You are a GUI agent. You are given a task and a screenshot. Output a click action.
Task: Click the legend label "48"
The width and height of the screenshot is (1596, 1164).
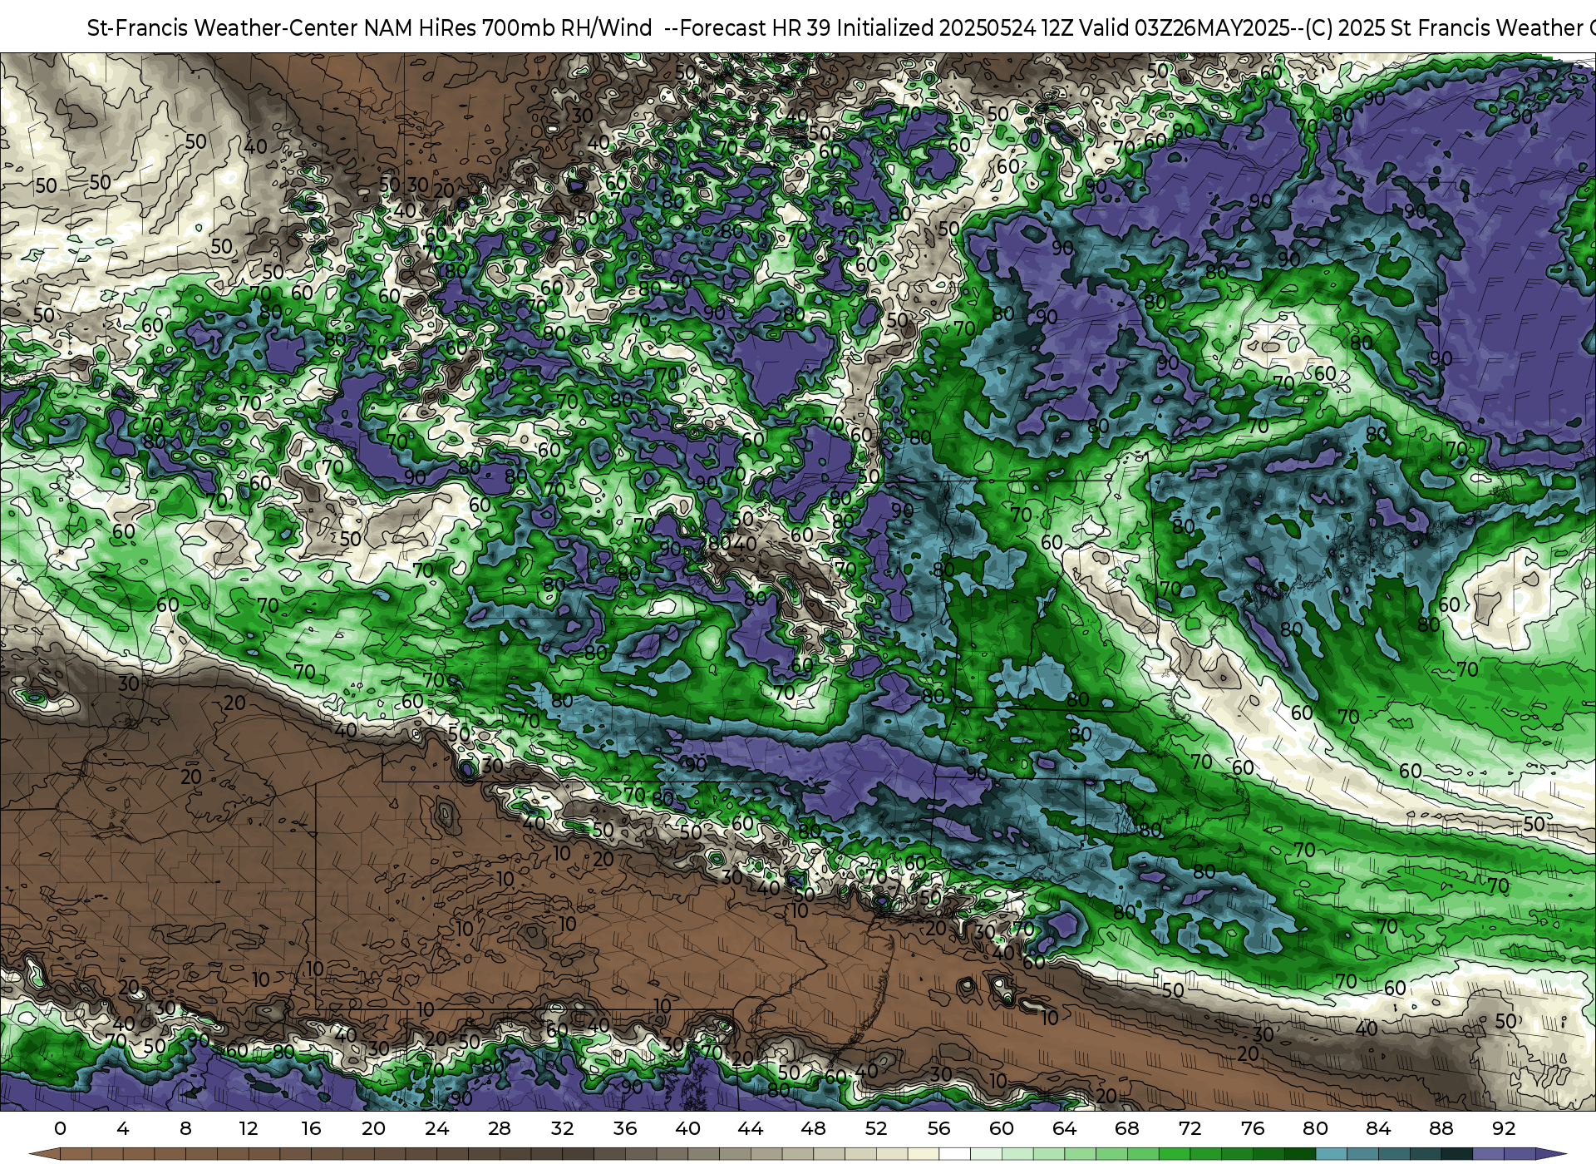[x=813, y=1128]
